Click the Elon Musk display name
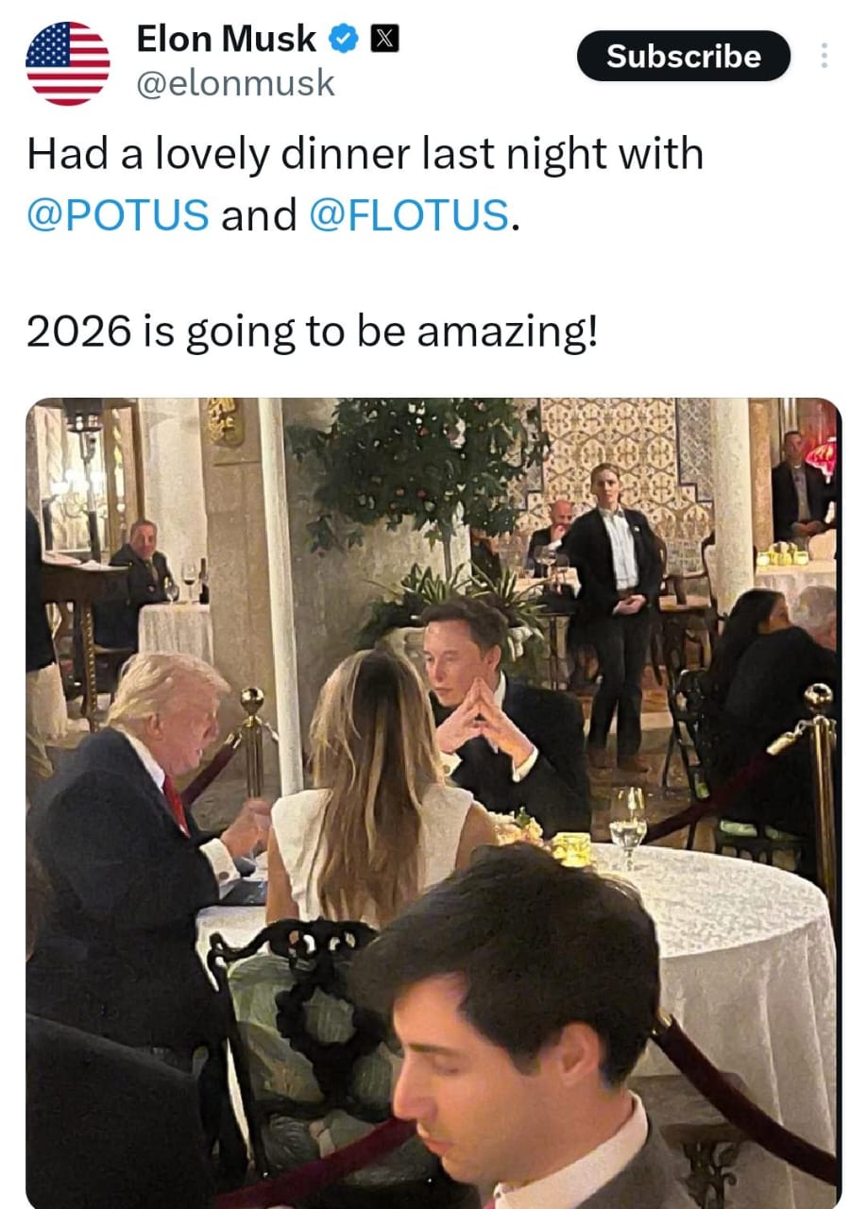Image resolution: width=867 pixels, height=1209 pixels. point(226,39)
